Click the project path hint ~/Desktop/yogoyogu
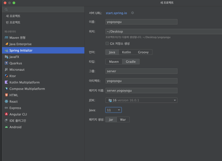This screenshot has height=161, width=222. pyautogui.click(x=157, y=37)
